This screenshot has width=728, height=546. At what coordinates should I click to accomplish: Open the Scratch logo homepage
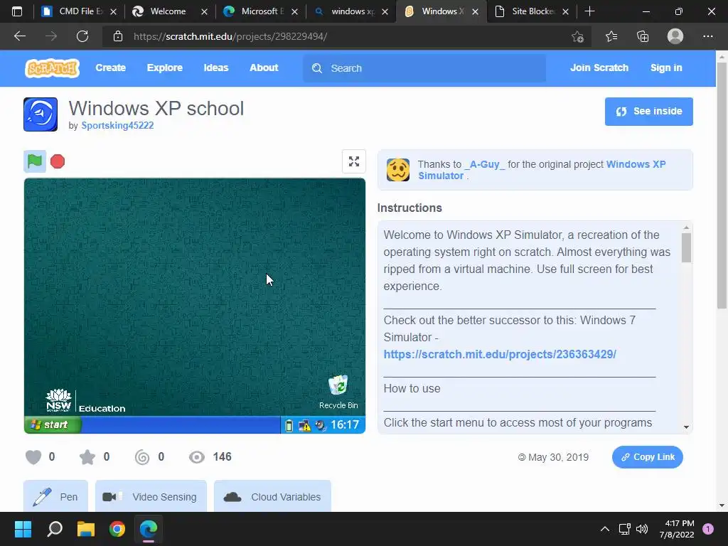coord(52,68)
